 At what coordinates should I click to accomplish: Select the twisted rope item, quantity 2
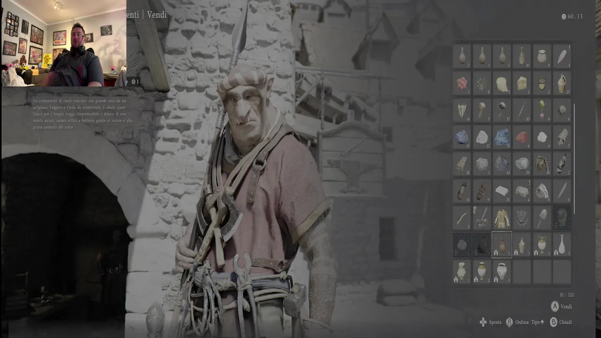[562, 163]
